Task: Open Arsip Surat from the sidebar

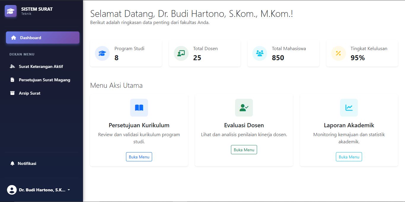Action: coord(30,93)
